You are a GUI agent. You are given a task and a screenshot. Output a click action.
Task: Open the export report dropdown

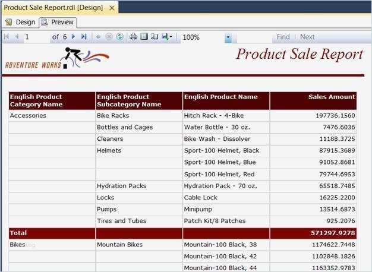(167, 37)
